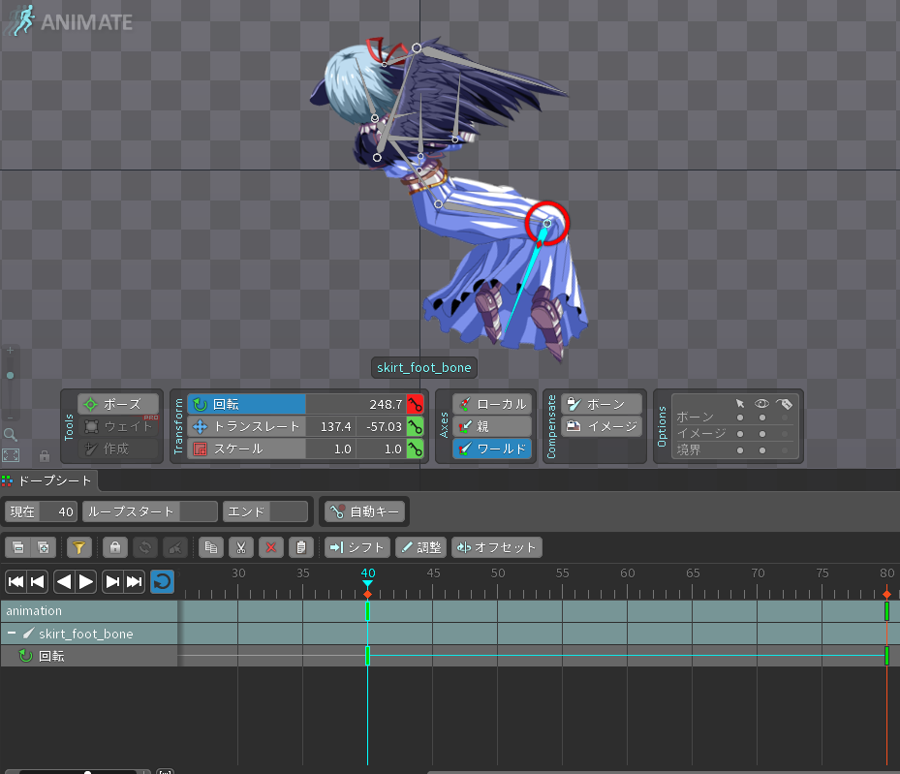Toggle the 自動キー (Auto Key) button
900x774 pixels.
[365, 511]
